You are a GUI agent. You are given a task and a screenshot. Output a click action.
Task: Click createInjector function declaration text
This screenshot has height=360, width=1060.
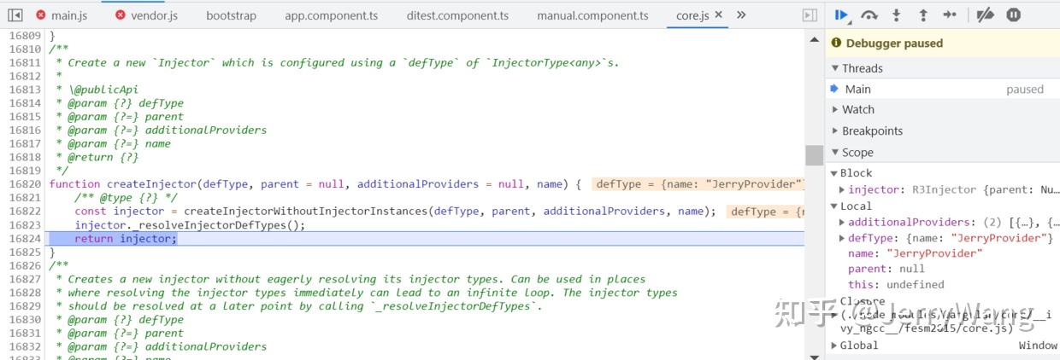coord(315,184)
